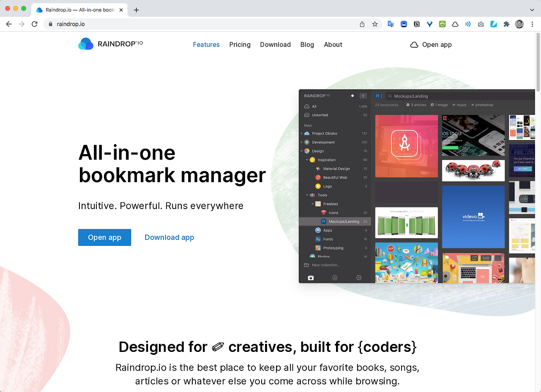541x392 pixels.
Task: Click the gray camera extension icon
Action: 481,24
